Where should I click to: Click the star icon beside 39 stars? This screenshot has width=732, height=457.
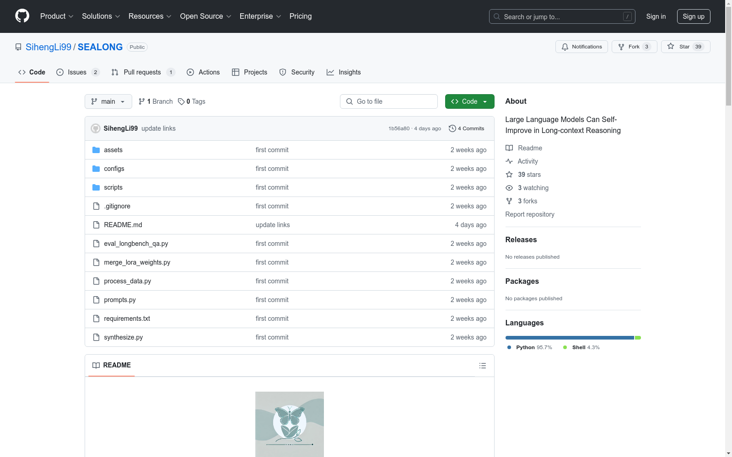pyautogui.click(x=509, y=175)
